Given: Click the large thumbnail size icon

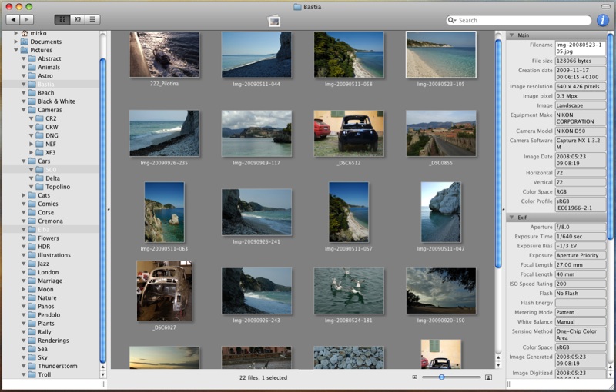Looking at the screenshot, I should click(x=488, y=377).
